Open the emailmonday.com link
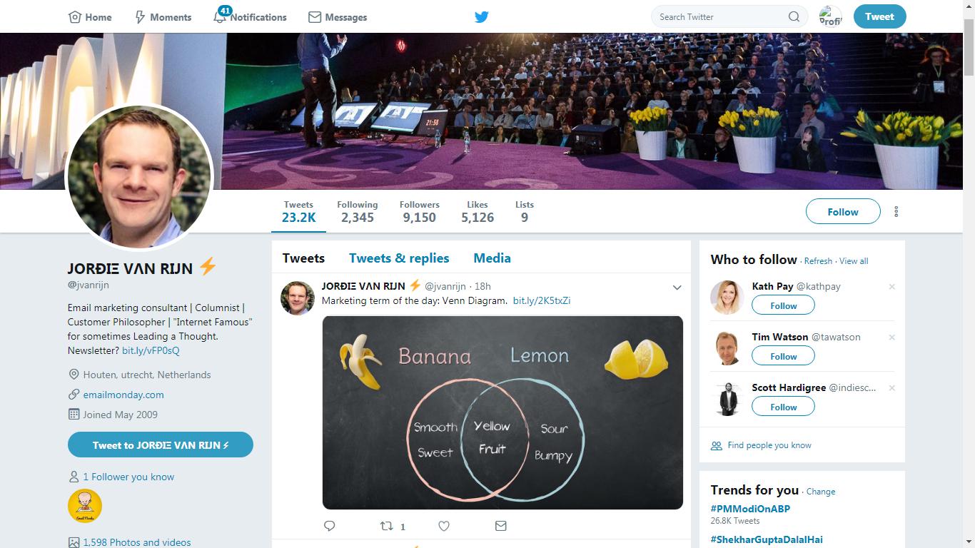Viewport: 975px width, 548px height. tap(123, 395)
